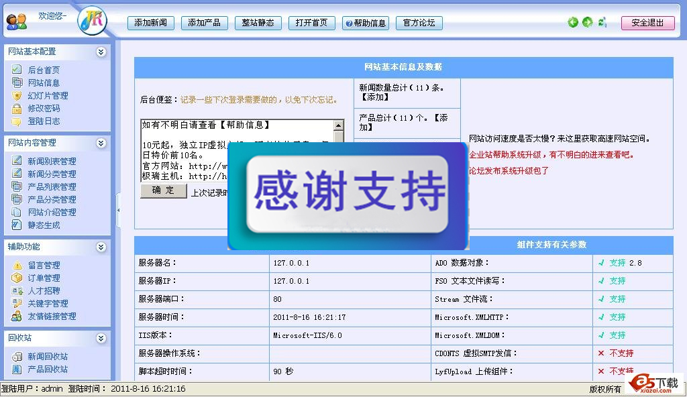The image size is (687, 397).
Task: Open 关键字管理 in the sidebar
Action: [48, 303]
